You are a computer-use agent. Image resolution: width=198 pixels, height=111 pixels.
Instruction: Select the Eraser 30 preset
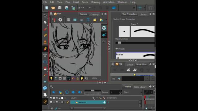click(x=135, y=55)
